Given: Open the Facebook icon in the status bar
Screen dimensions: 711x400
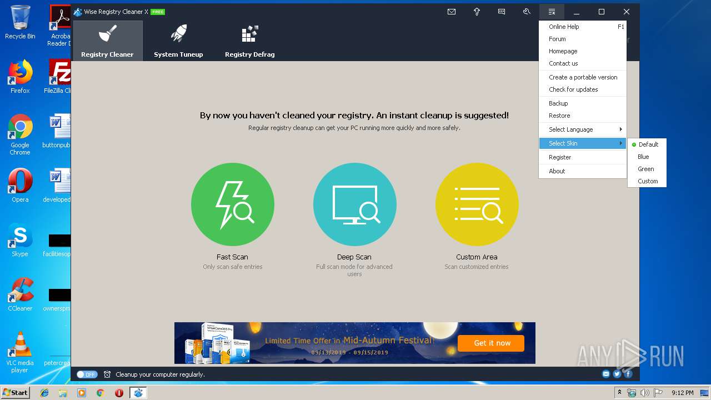Looking at the screenshot, I should tap(628, 374).
